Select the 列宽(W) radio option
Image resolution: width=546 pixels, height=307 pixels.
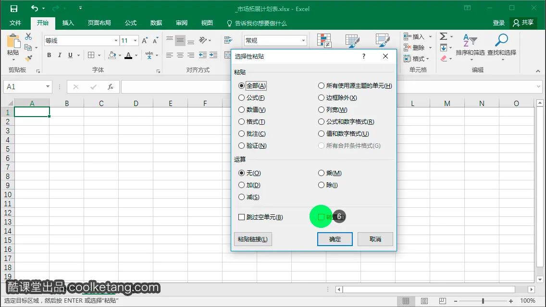pos(333,109)
